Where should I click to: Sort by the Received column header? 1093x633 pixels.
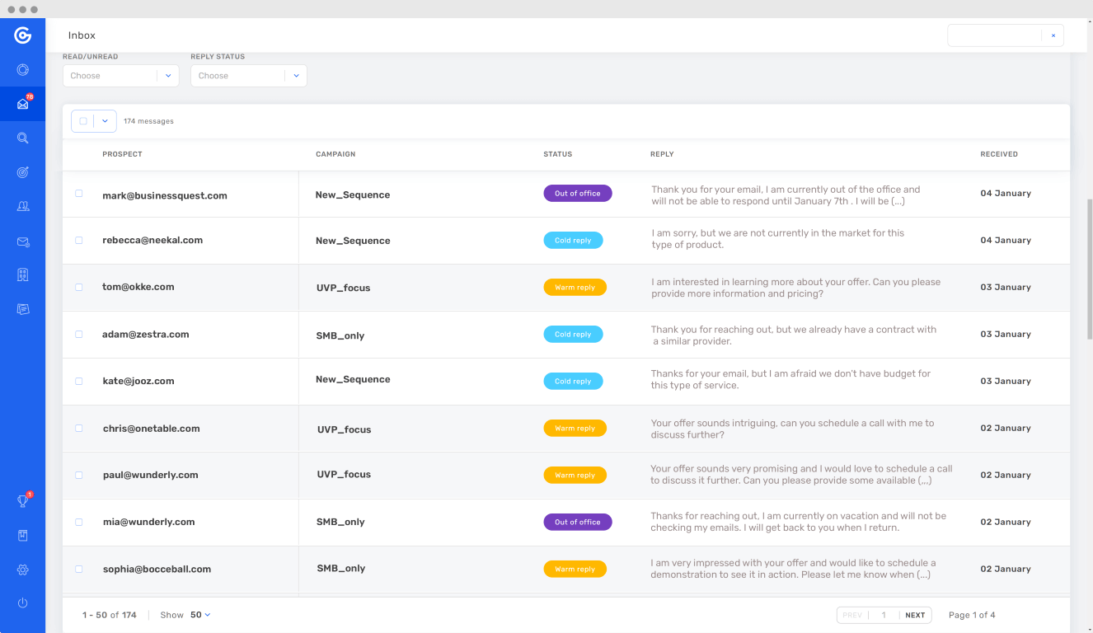[998, 154]
